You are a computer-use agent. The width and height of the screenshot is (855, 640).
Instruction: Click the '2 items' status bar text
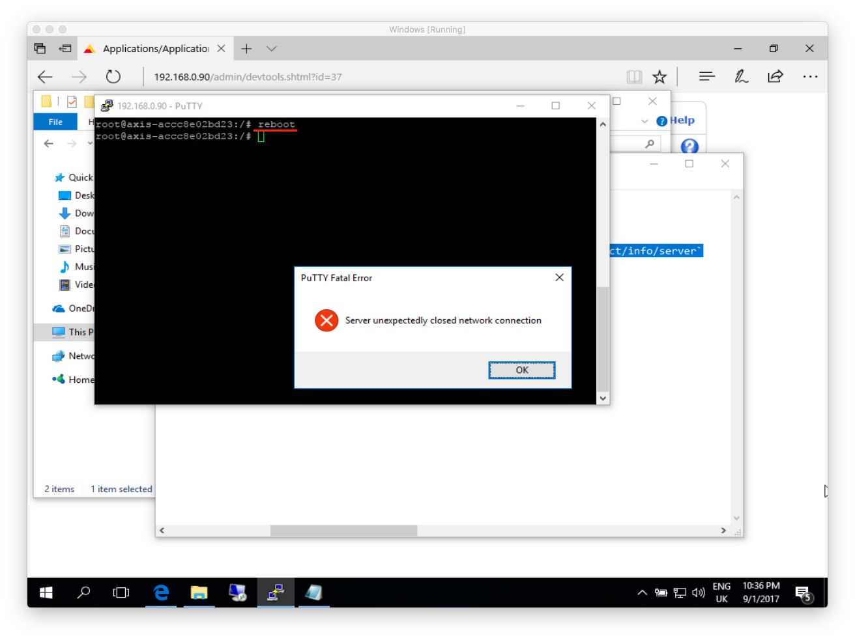pos(59,489)
